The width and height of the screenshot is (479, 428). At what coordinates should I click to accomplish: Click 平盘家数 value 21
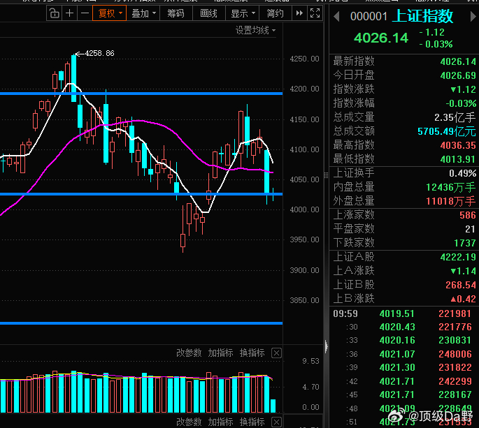pyautogui.click(x=470, y=229)
